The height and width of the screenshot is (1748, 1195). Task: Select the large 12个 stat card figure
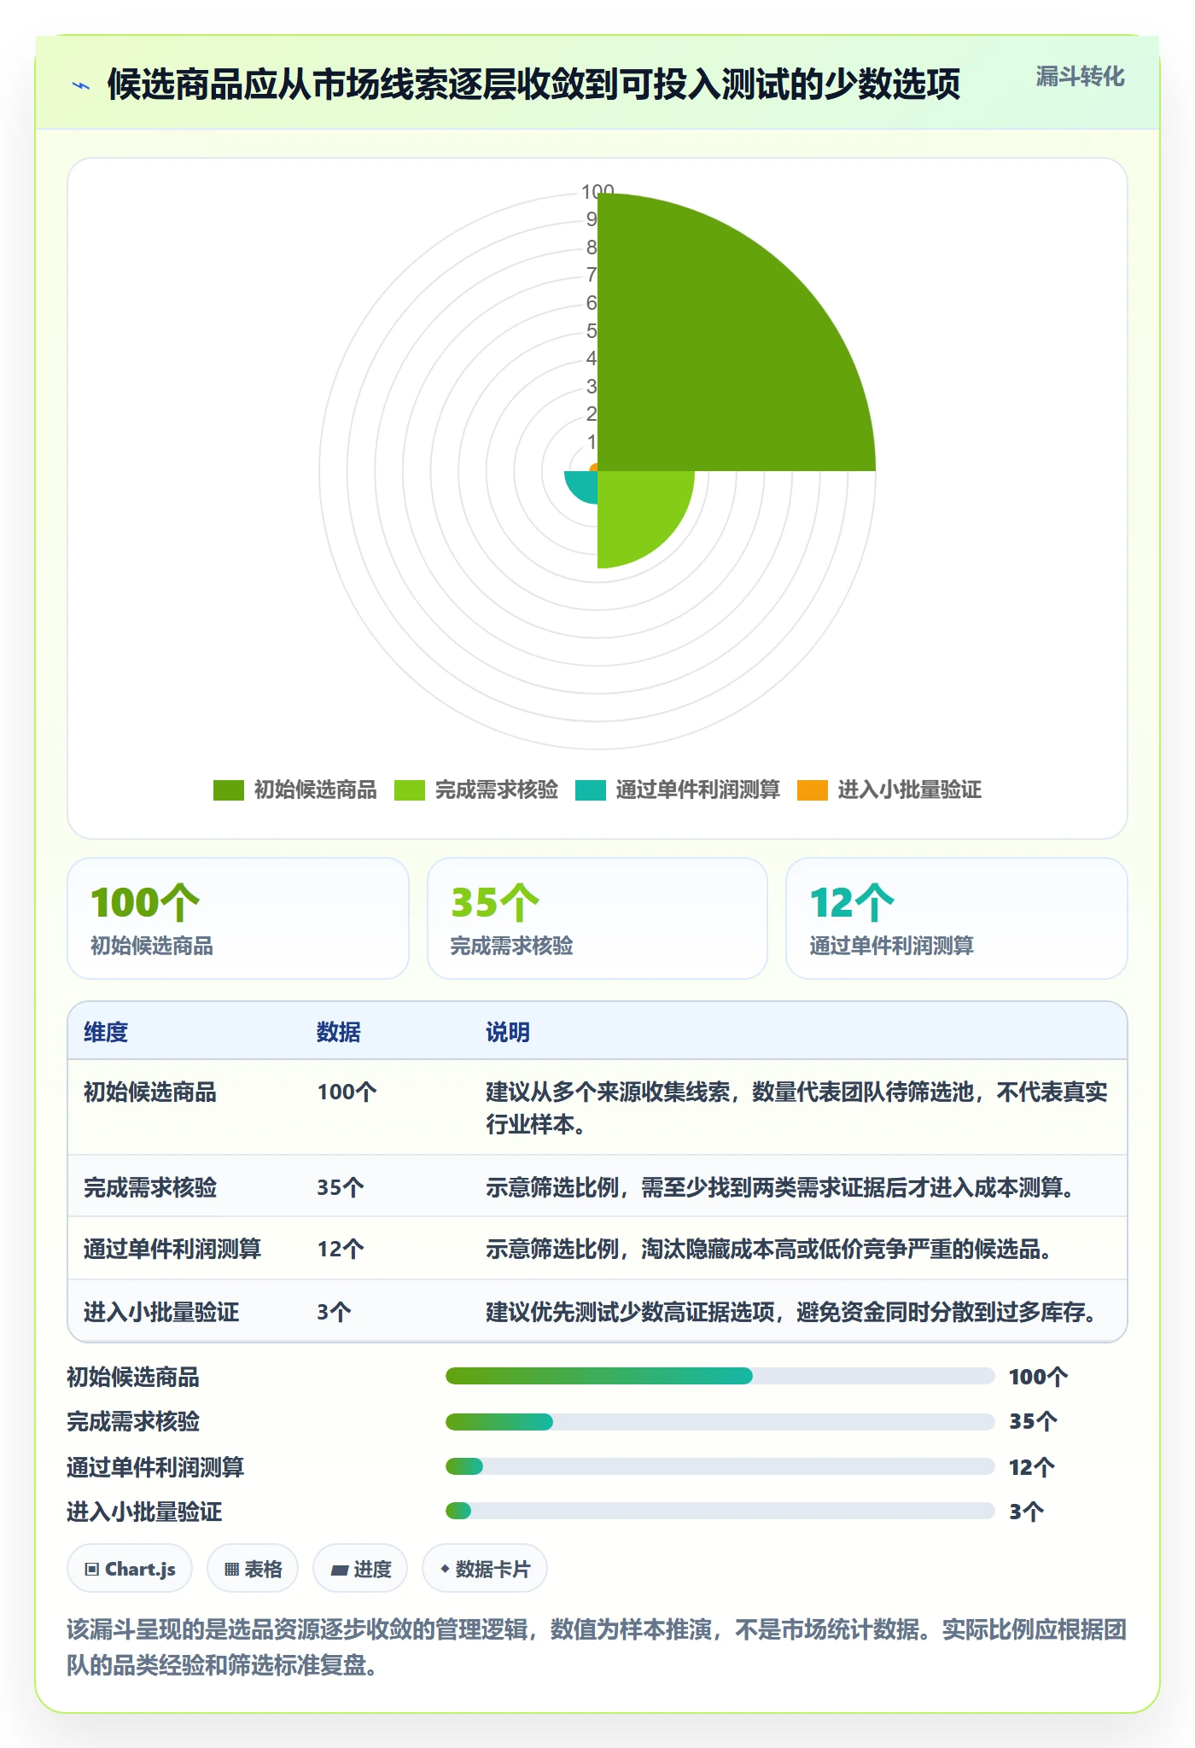tap(852, 902)
